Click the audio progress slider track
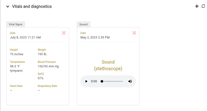 [x=112, y=81]
